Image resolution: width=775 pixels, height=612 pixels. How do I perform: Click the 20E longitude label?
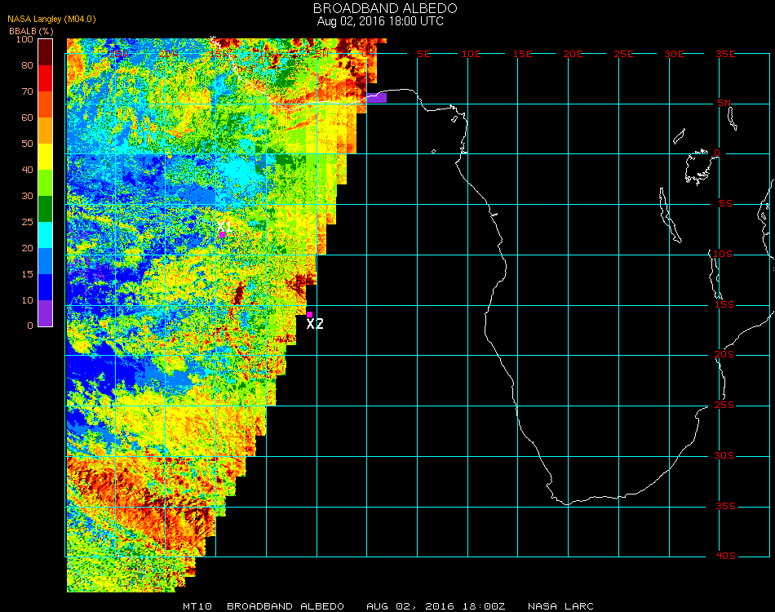574,53
